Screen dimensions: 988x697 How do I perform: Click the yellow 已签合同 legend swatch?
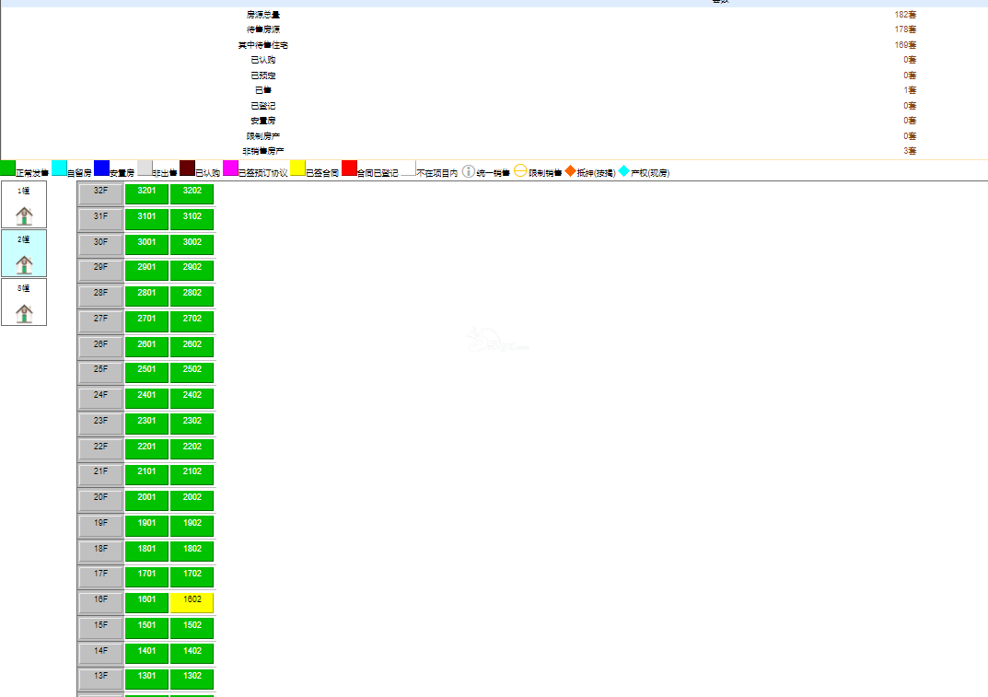point(298,168)
